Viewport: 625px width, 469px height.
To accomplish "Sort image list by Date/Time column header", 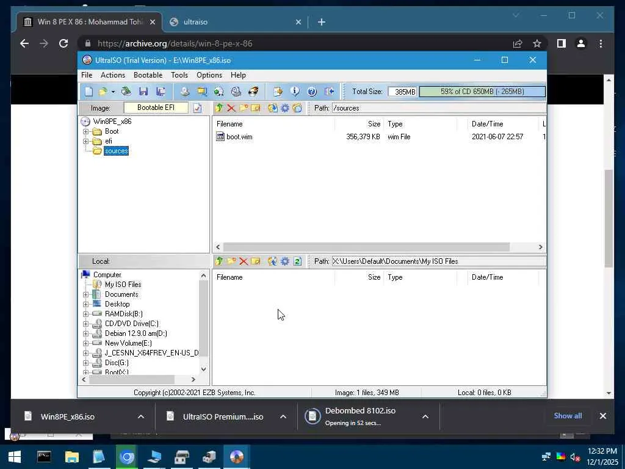I will tap(487, 124).
